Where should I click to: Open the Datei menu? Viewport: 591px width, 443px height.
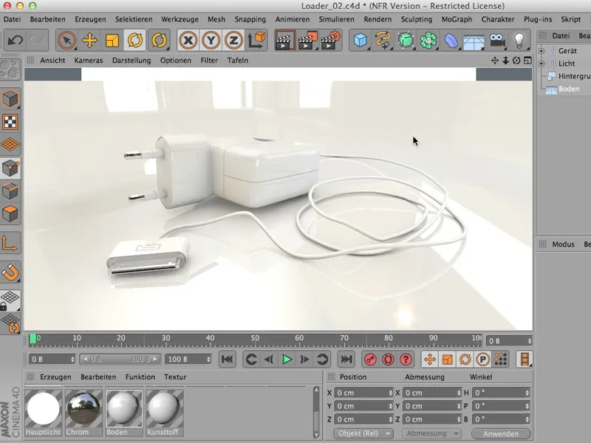click(x=12, y=19)
